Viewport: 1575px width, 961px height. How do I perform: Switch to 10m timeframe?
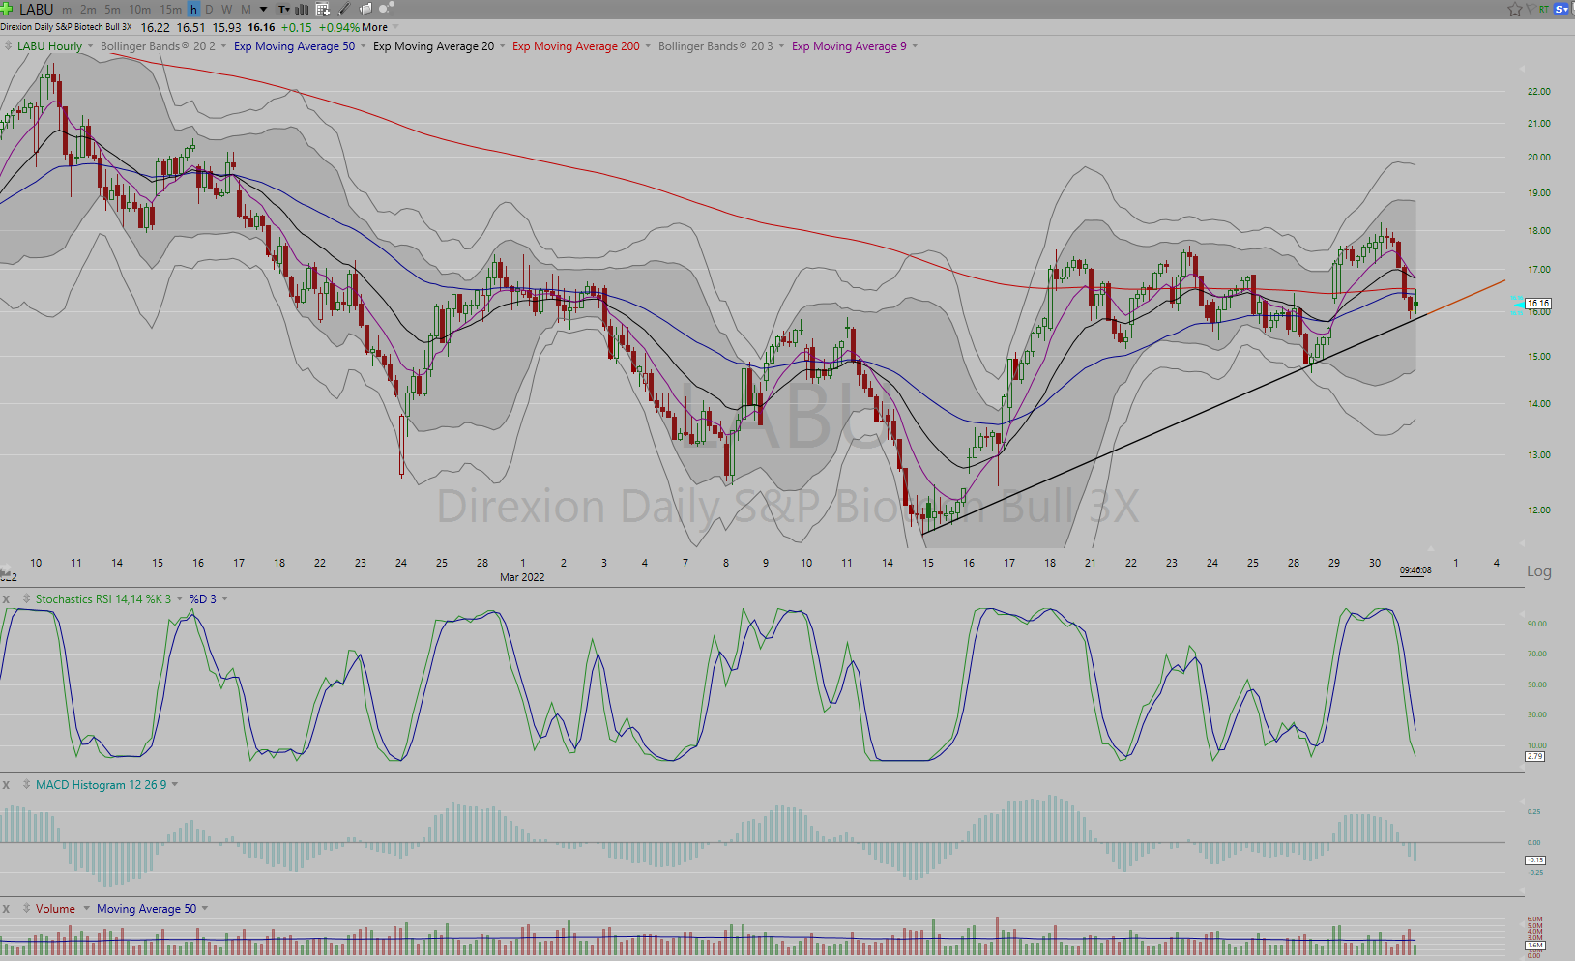tap(139, 10)
